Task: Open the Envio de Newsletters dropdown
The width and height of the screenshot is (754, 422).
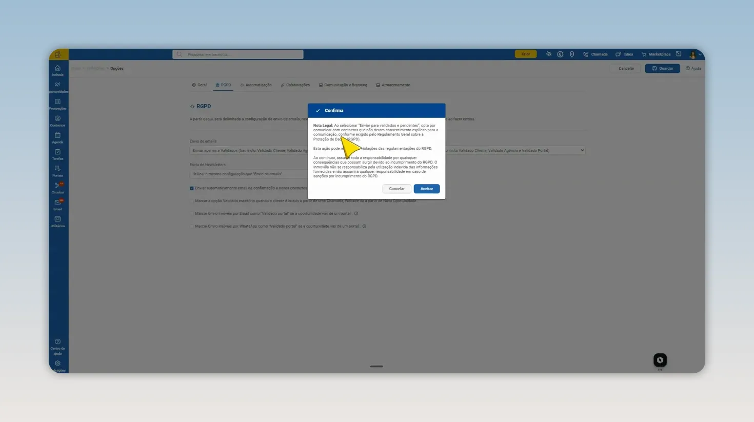Action: [x=249, y=174]
